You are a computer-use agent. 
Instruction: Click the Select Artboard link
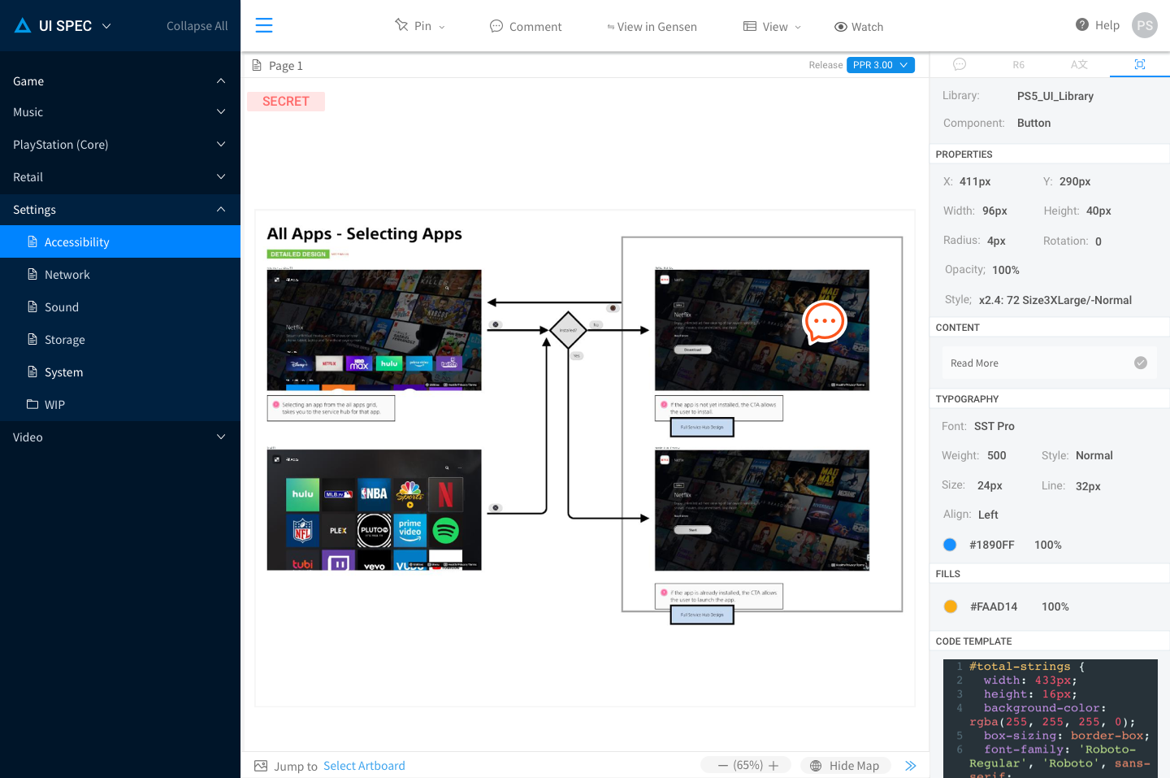[364, 766]
